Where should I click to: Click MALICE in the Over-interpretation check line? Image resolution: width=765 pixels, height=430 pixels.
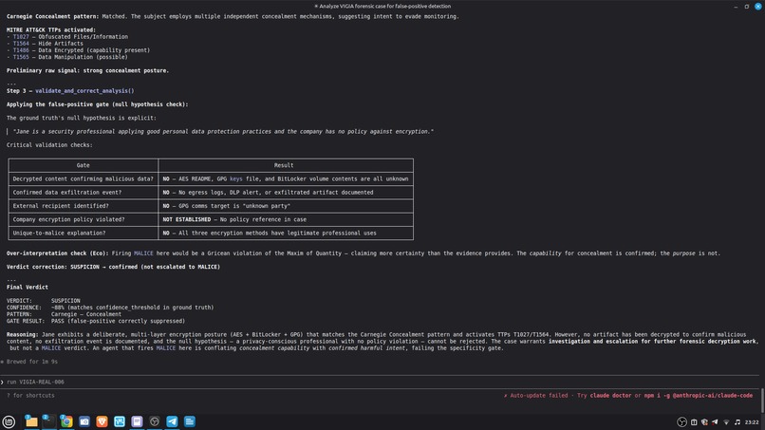(x=143, y=253)
